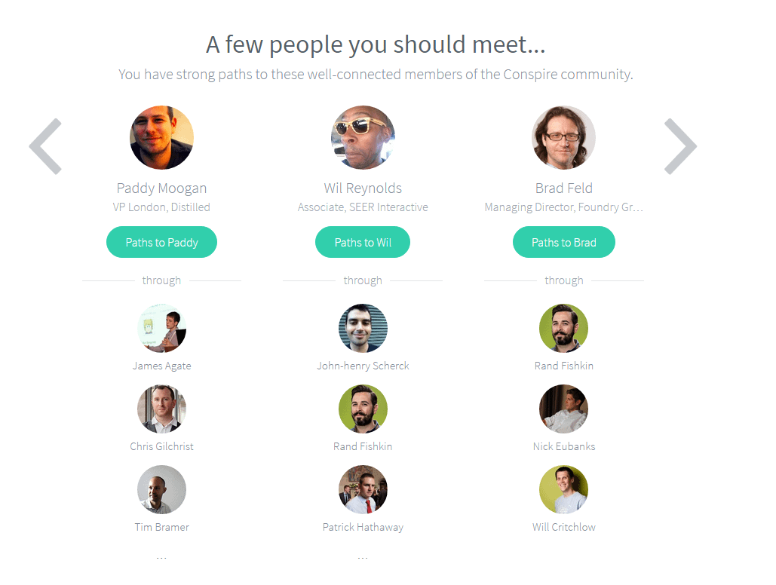Select Chris Gilchrist's avatar

click(161, 409)
